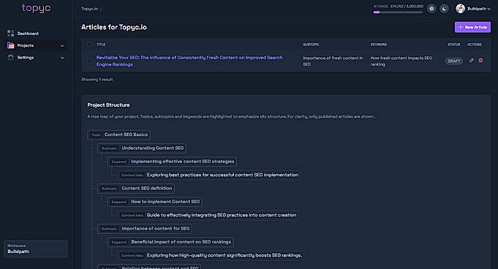Select 'How to implement Content SEO' keyword
This screenshot has width=498, height=269.
[x=155, y=202]
